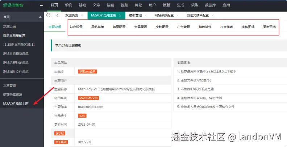The width and height of the screenshot is (287, 147).
Task: Click the ↓↓↓自定义菜单区域↓↓↓ sidebar entry
Action: point(19,45)
